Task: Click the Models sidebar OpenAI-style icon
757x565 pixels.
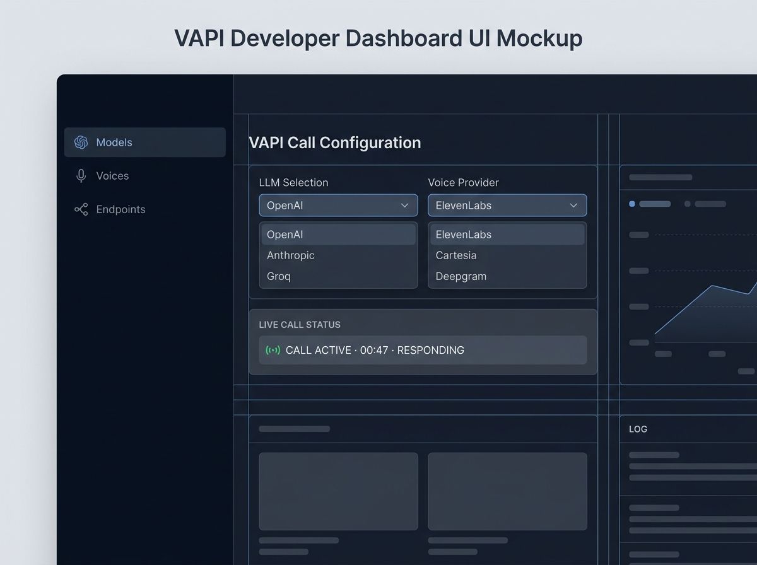Action: pos(81,143)
